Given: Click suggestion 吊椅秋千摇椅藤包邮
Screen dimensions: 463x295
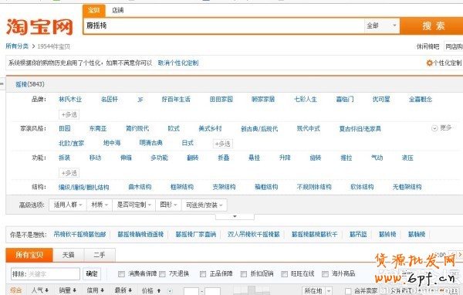Looking at the screenshot, I should (x=79, y=235).
